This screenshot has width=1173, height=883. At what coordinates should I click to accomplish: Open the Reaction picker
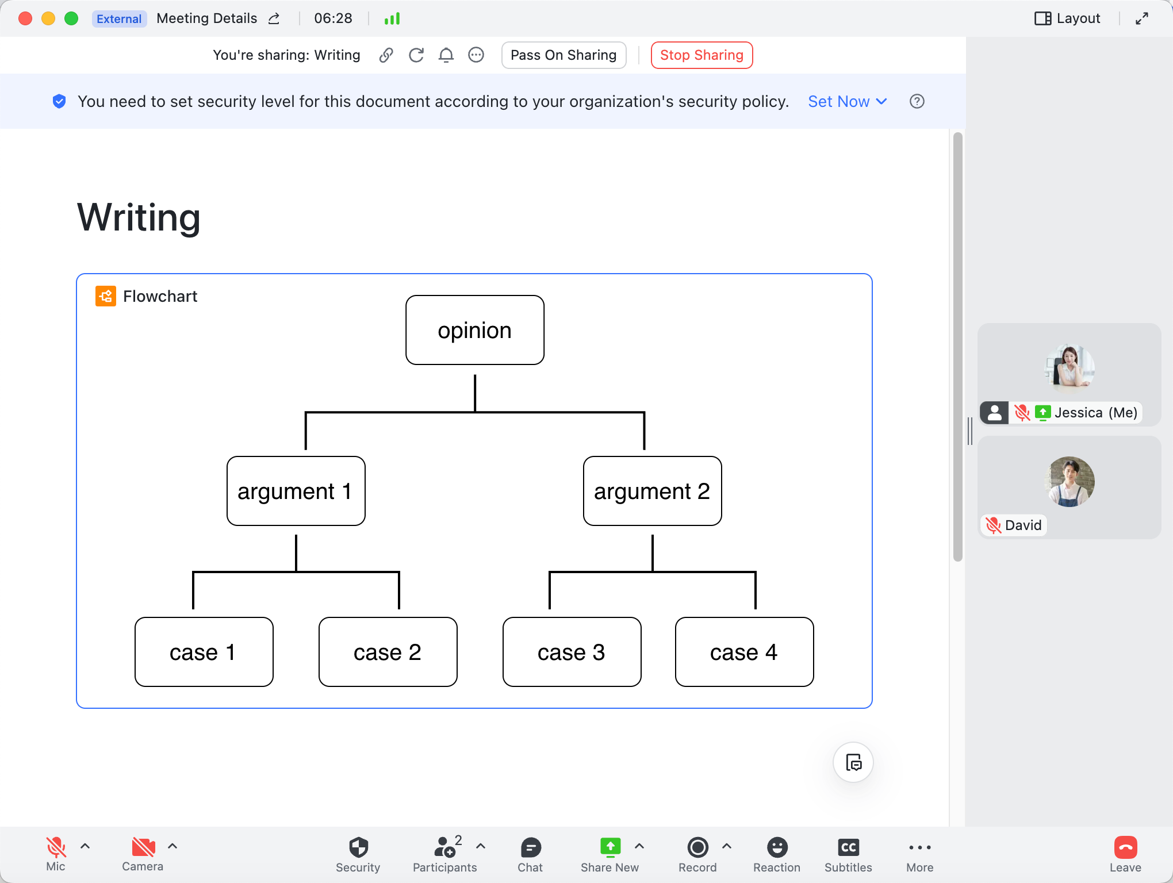click(777, 855)
